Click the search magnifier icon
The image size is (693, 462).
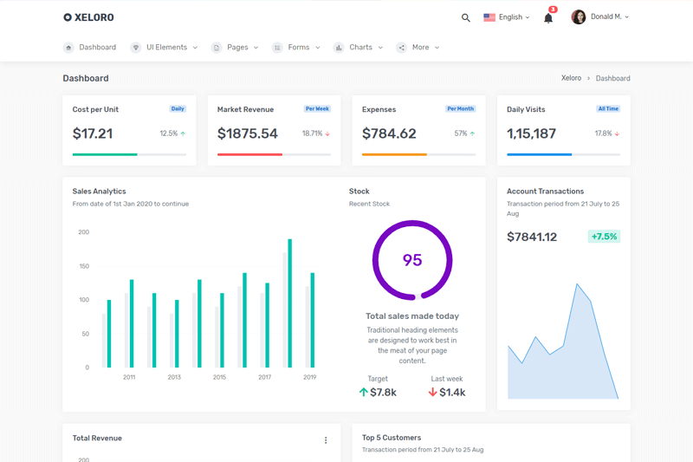(465, 17)
